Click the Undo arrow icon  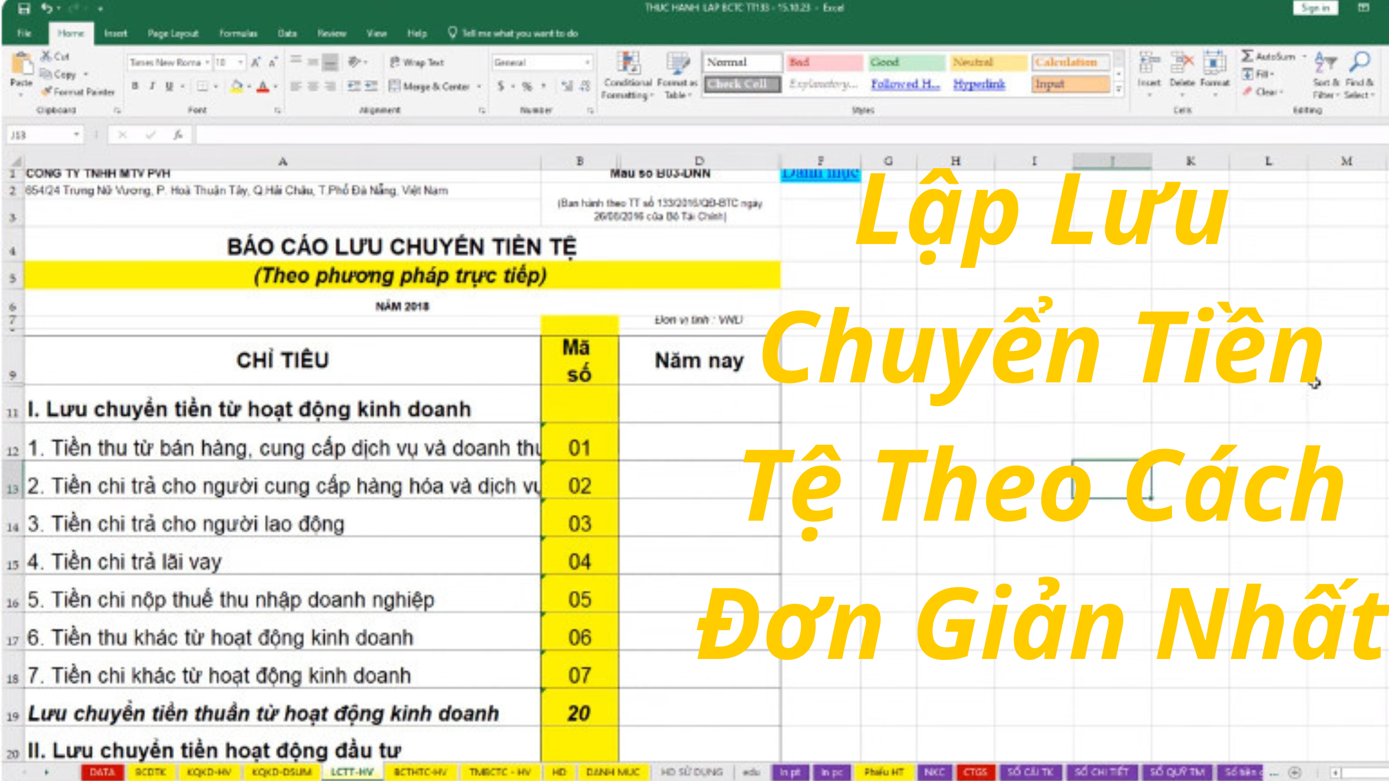click(46, 9)
